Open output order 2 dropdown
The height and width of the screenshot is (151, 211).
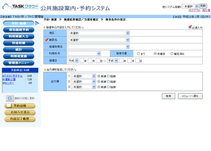pyautogui.click(x=83, y=82)
